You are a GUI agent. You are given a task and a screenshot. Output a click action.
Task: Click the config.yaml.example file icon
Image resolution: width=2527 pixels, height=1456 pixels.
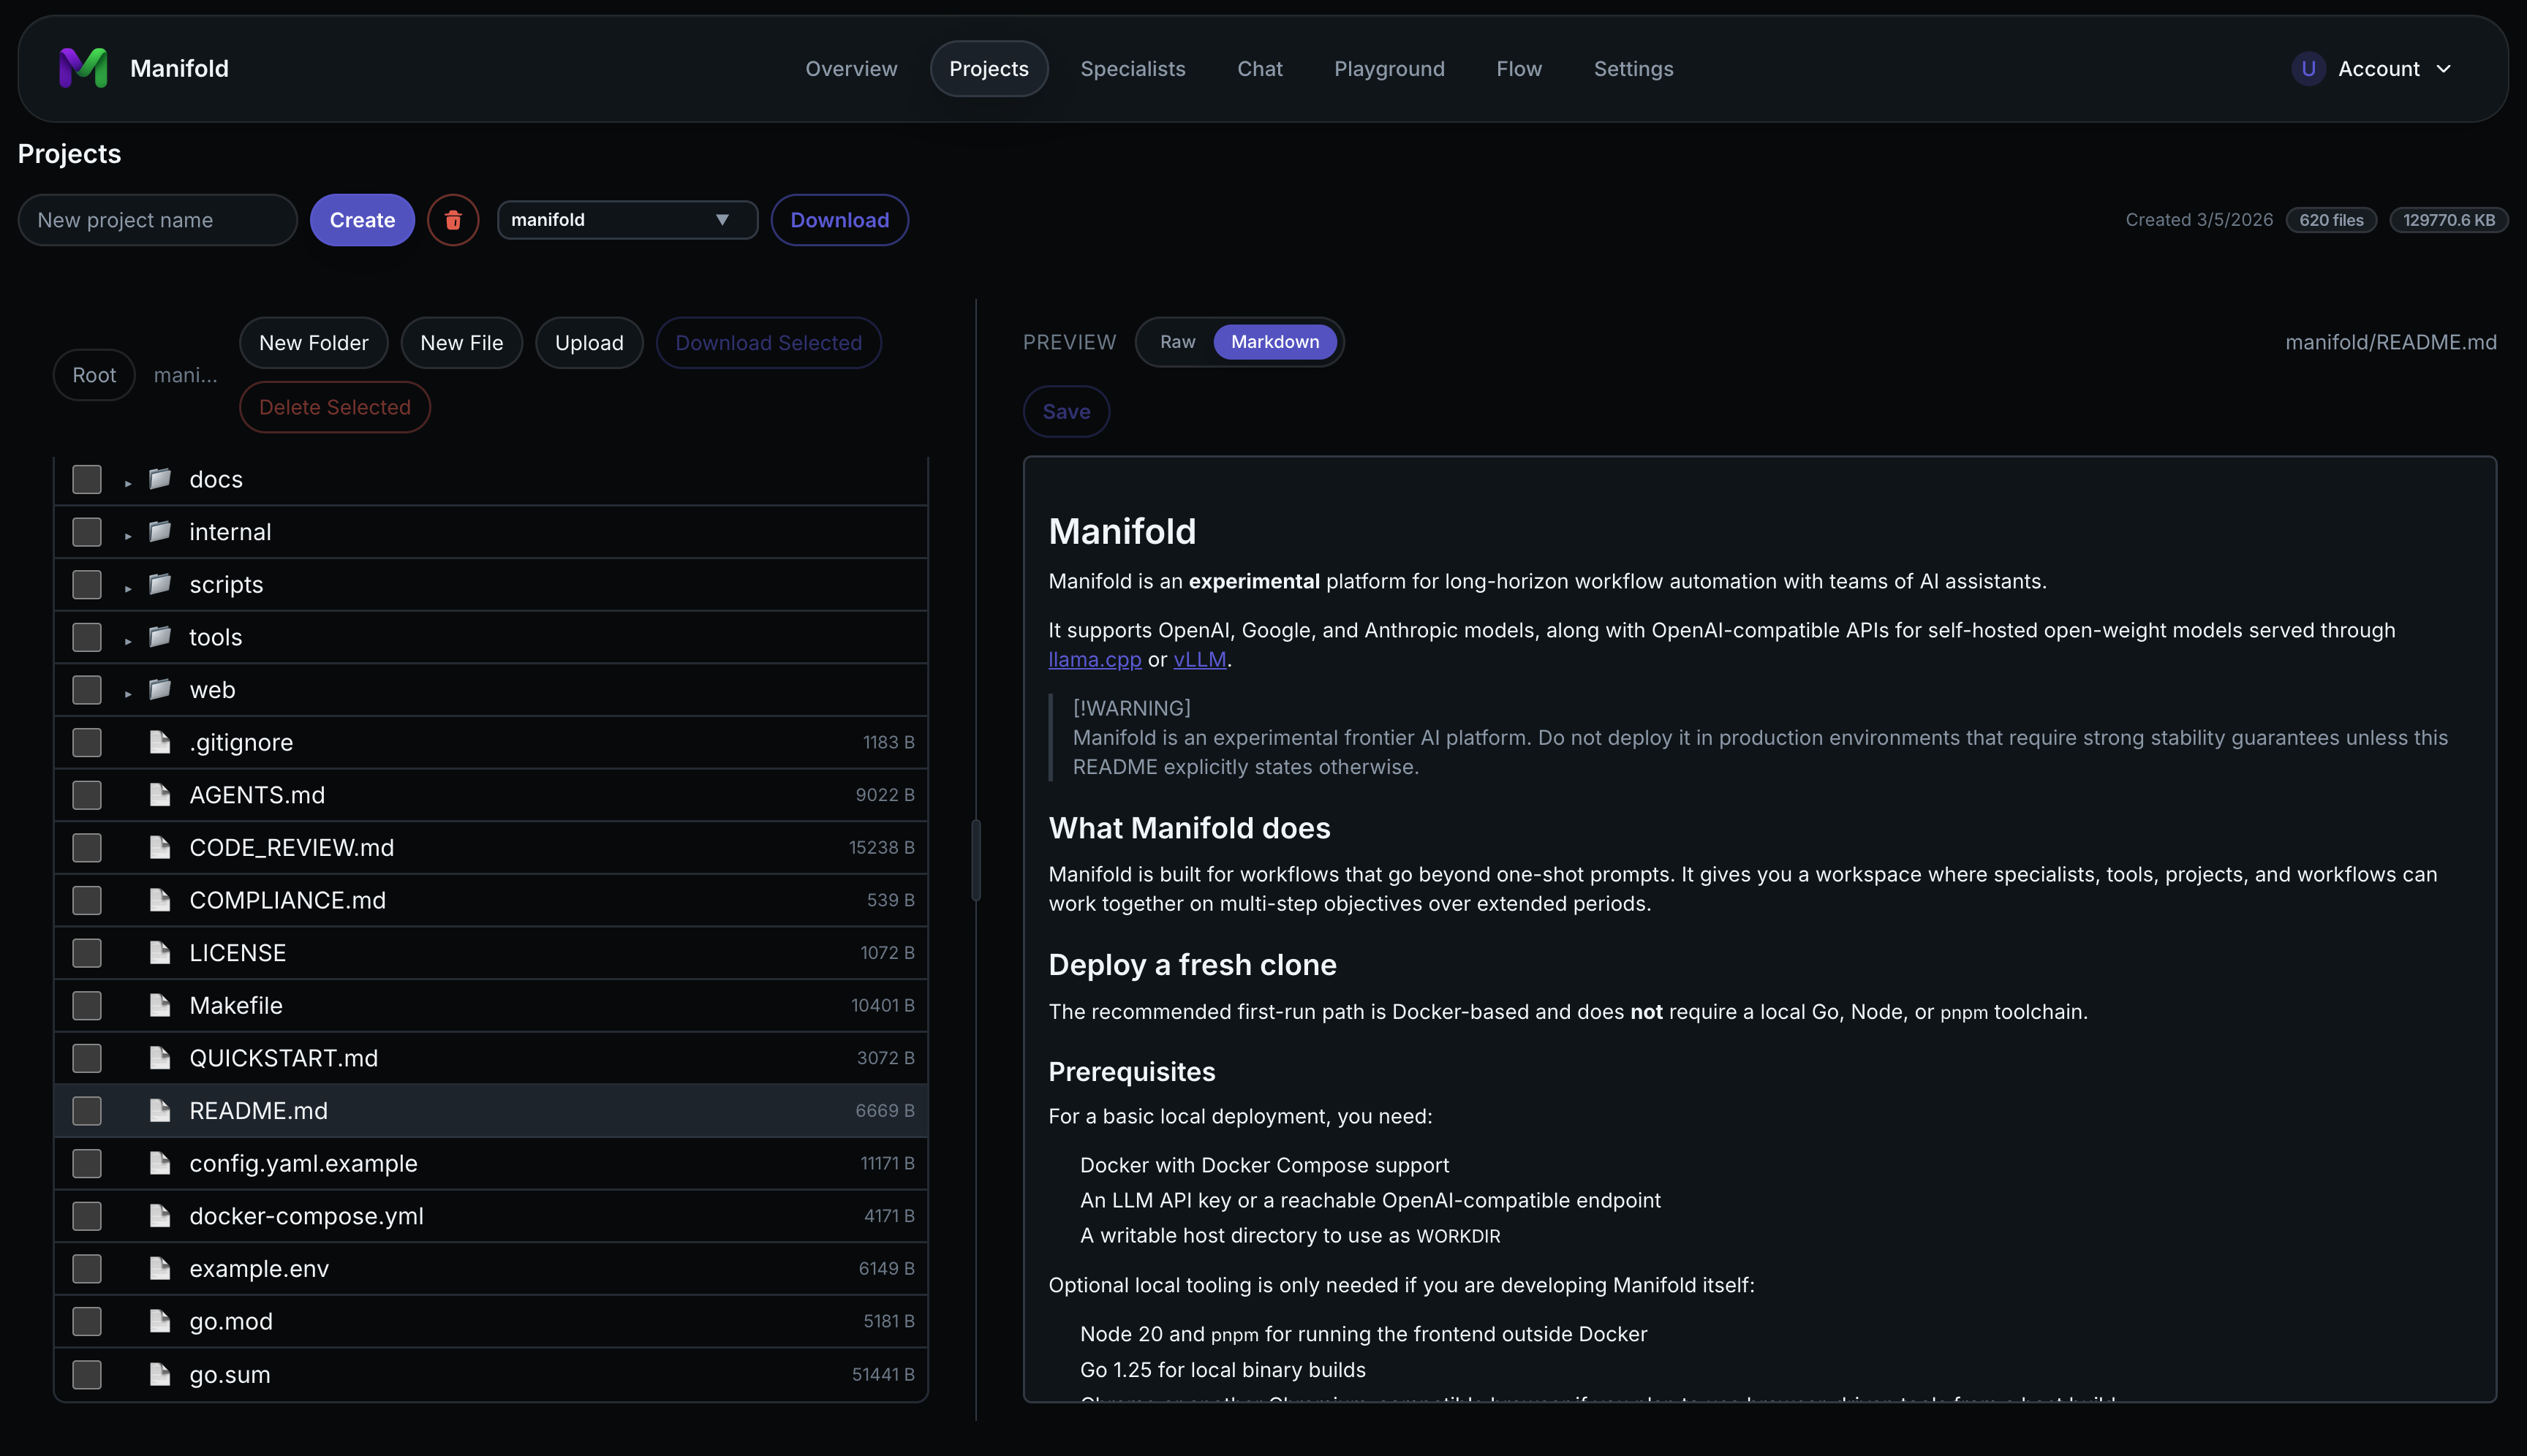pos(160,1163)
